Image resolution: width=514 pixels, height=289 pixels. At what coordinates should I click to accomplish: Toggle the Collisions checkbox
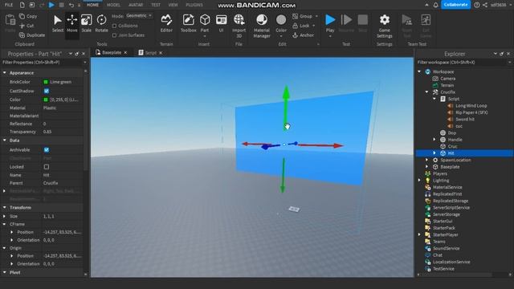coord(114,26)
